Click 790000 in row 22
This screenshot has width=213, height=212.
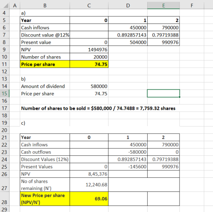click(164, 145)
